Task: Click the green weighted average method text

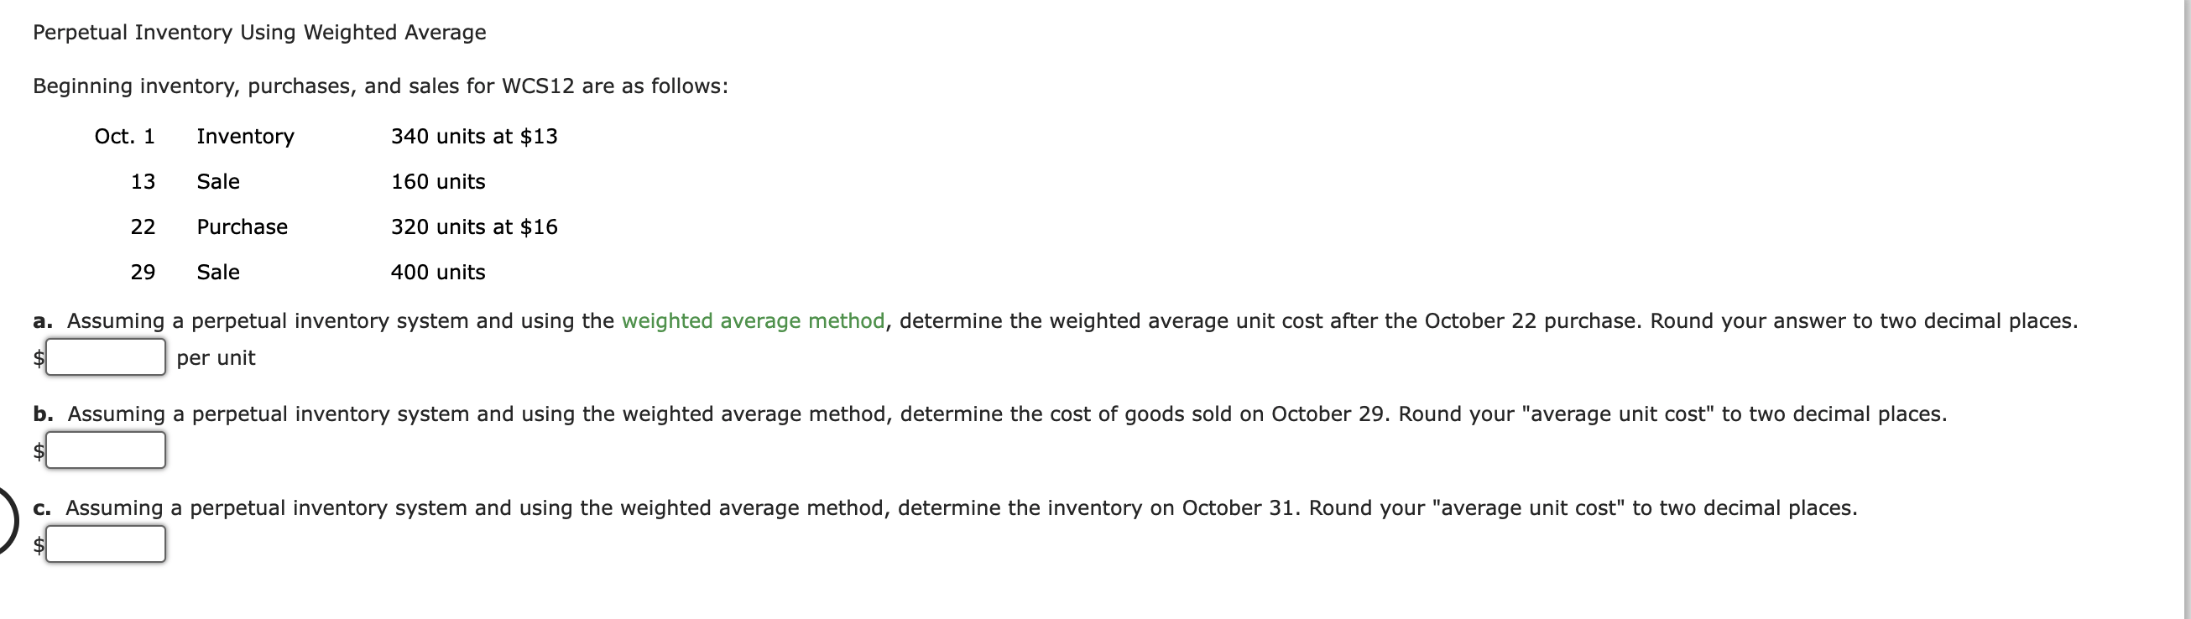Action: pyautogui.click(x=752, y=320)
